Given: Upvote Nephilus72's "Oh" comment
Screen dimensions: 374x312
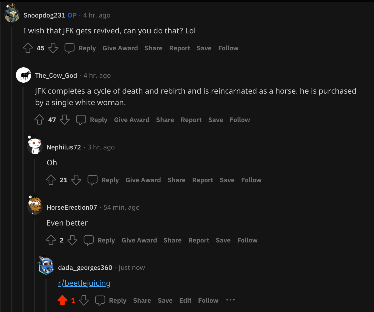Looking at the screenshot, I should pos(51,180).
